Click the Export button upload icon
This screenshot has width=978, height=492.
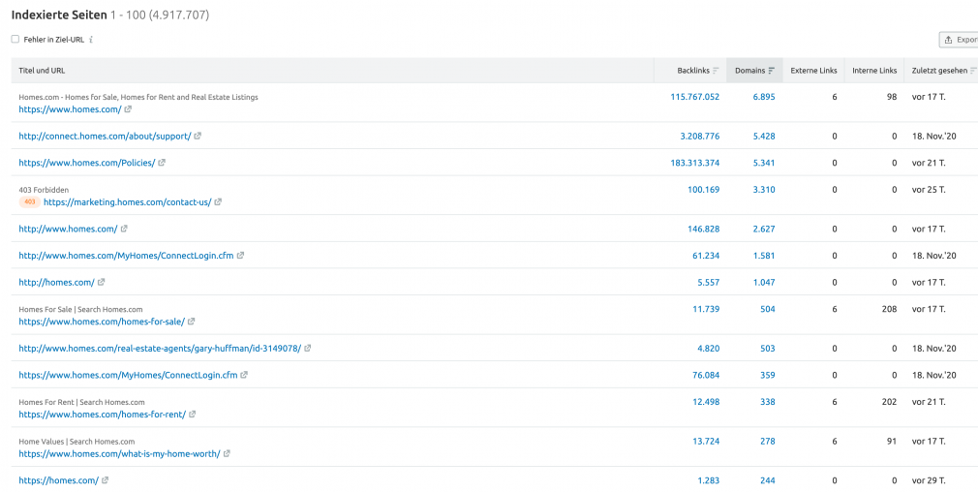click(949, 40)
